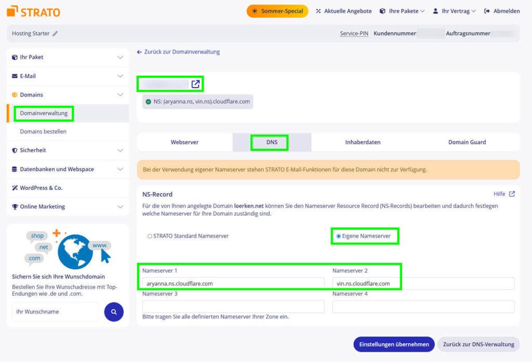Click the Nameserver 3 input field
Image resolution: width=532 pixels, height=362 pixels.
tap(233, 307)
